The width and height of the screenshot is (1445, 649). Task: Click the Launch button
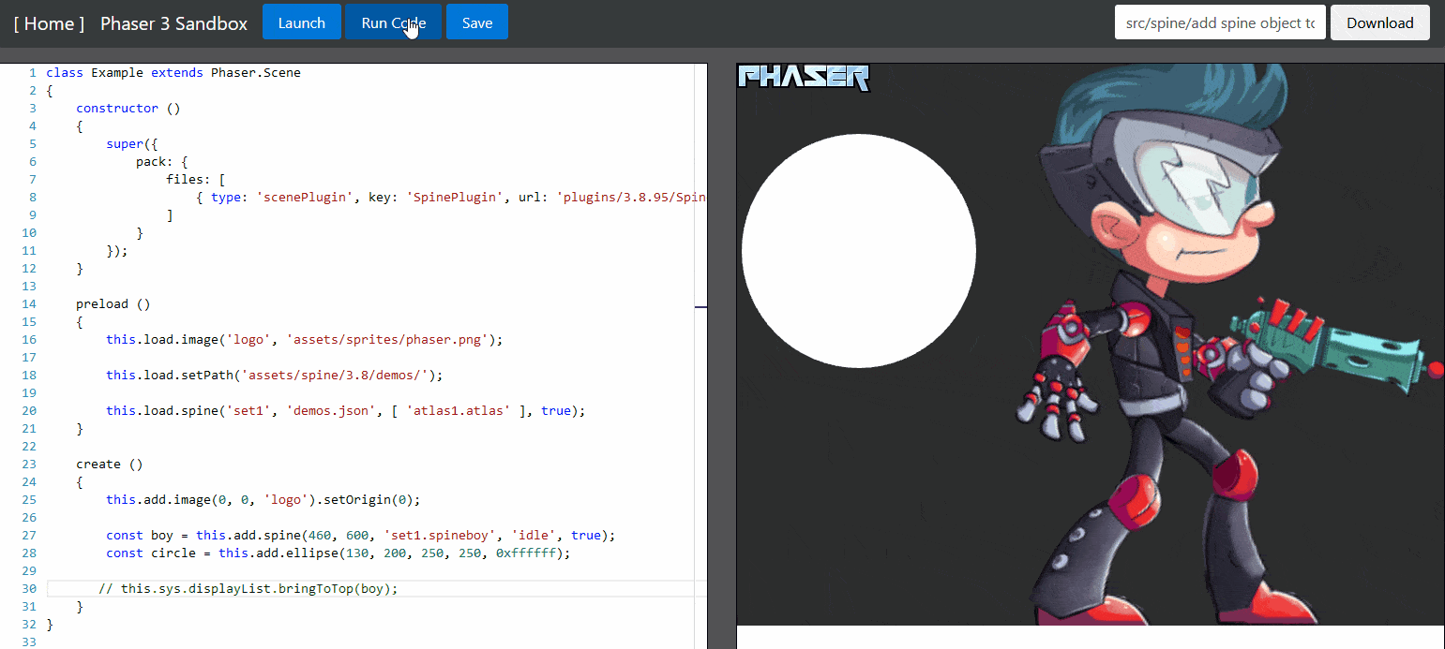301,22
